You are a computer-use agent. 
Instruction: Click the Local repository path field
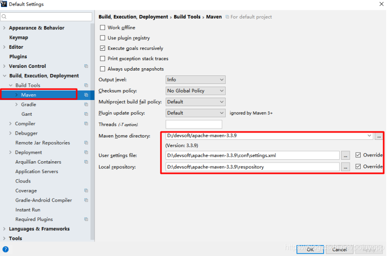[x=253, y=167]
